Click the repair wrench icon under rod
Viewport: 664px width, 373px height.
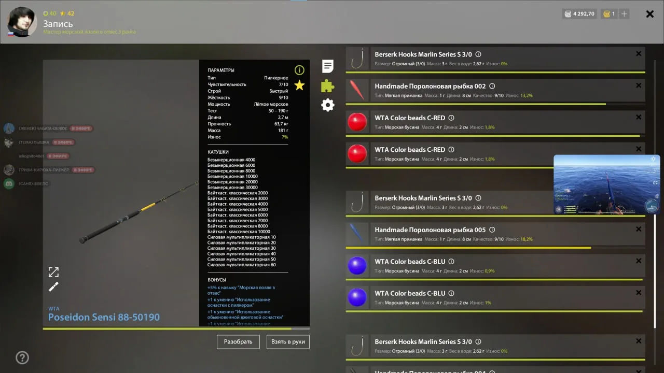[x=53, y=286]
